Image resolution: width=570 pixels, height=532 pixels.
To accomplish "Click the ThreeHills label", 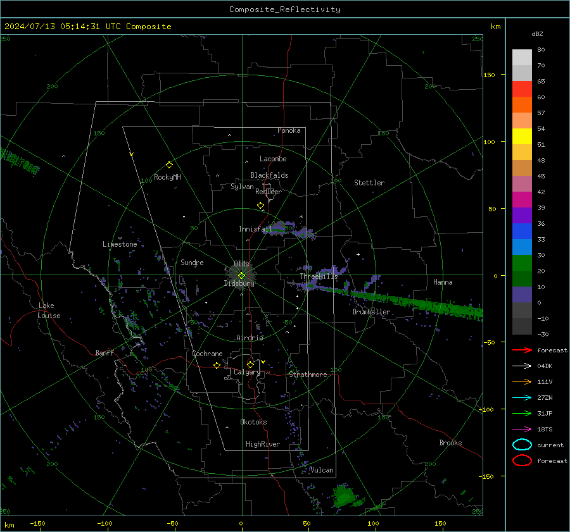I will (x=319, y=276).
